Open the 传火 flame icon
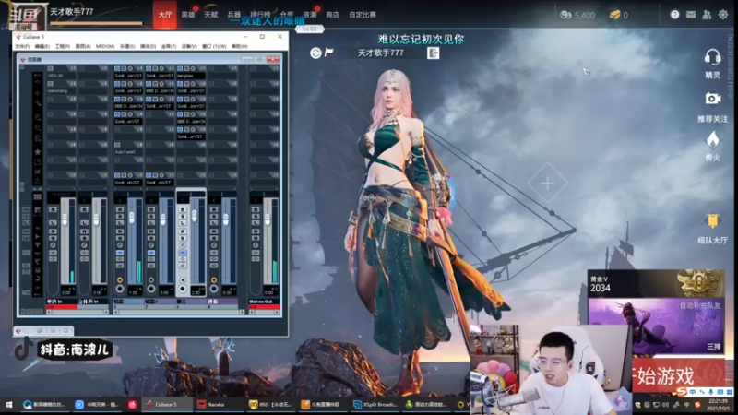Viewport: 738px width, 415px height. [712, 140]
